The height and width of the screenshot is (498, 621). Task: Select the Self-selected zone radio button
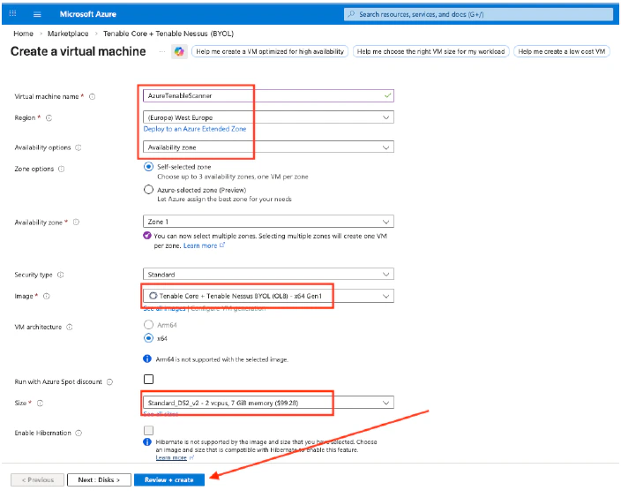[x=148, y=167]
